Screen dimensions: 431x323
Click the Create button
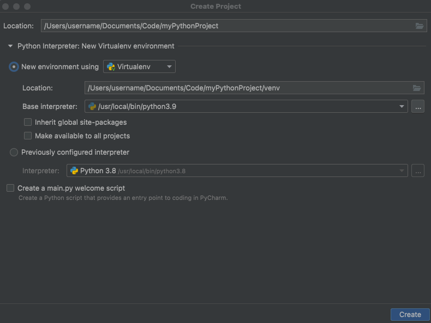(410, 314)
